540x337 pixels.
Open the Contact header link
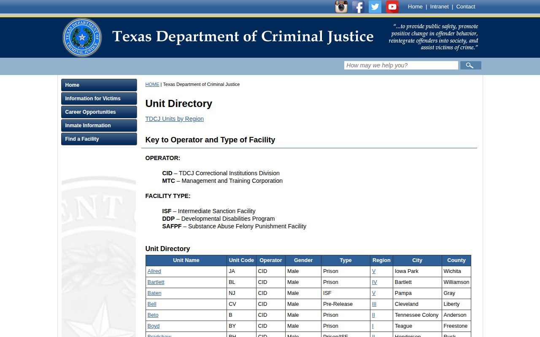(466, 7)
